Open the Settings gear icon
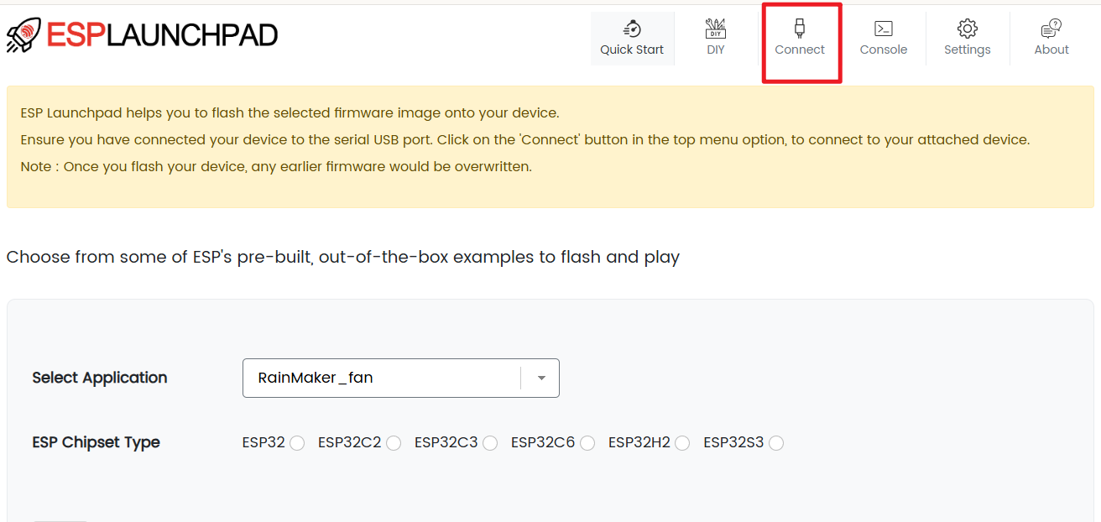The height and width of the screenshot is (522, 1101). [968, 29]
